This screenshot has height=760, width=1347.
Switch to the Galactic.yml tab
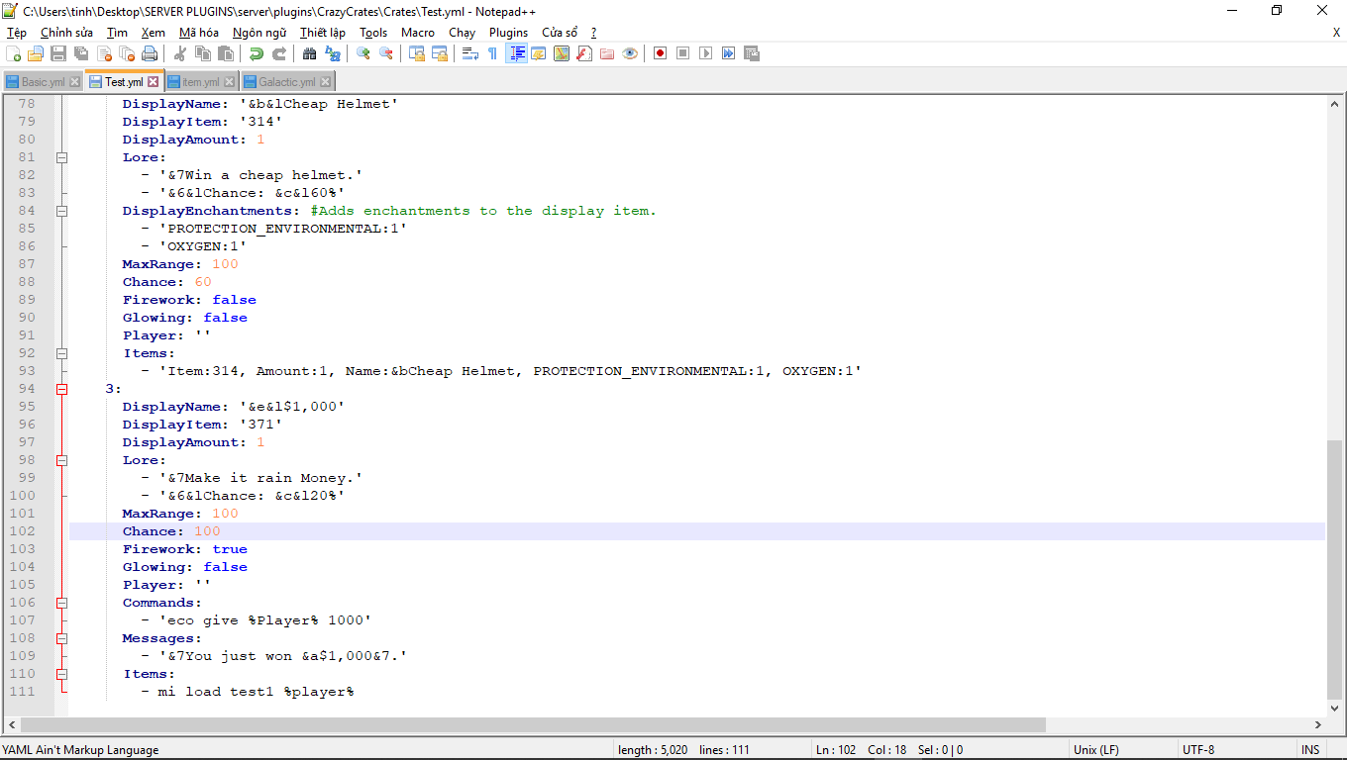[286, 82]
